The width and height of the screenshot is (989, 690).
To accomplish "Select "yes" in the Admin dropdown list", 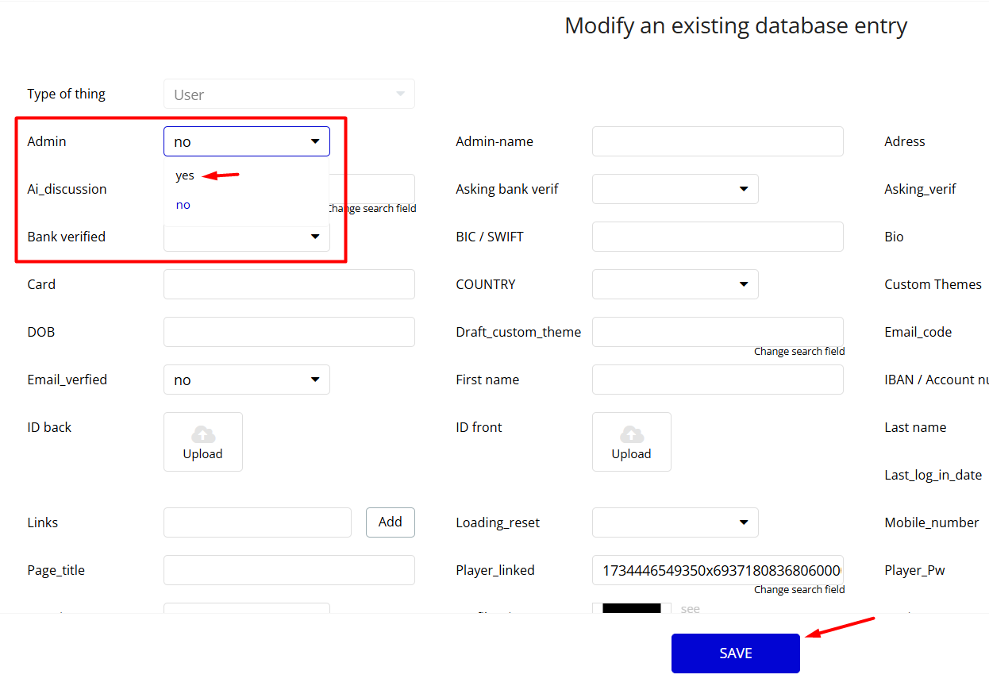I will tap(185, 175).
